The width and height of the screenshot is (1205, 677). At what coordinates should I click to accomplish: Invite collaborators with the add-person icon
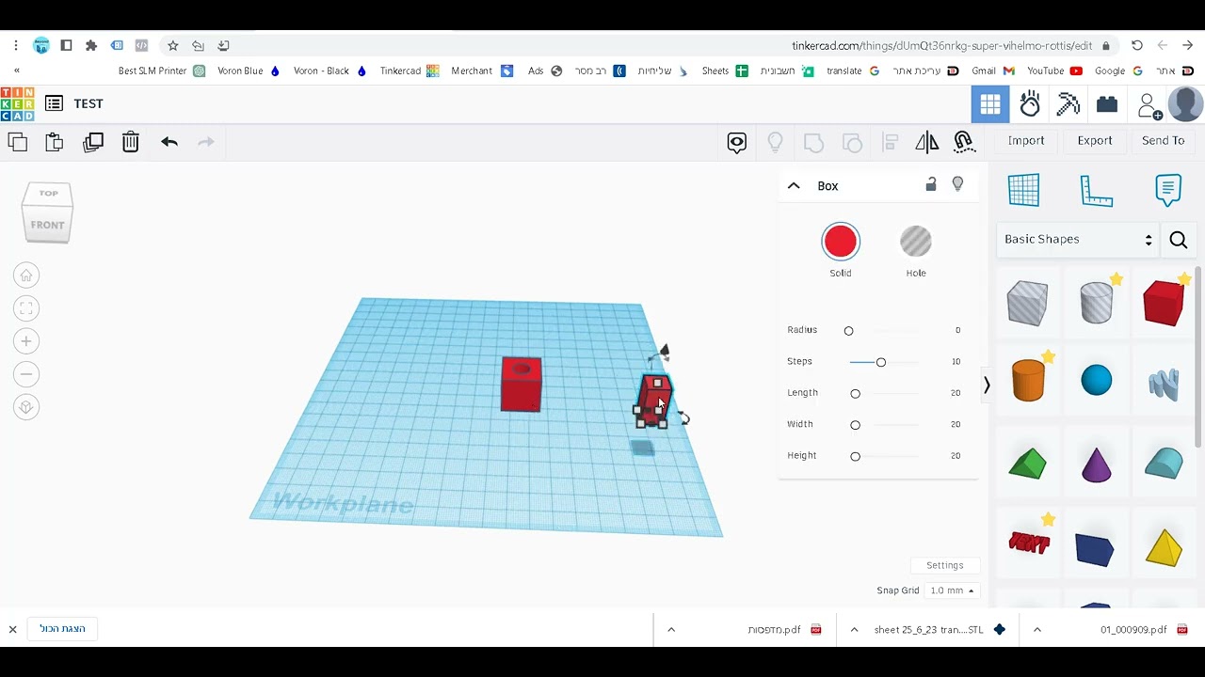pos(1149,105)
